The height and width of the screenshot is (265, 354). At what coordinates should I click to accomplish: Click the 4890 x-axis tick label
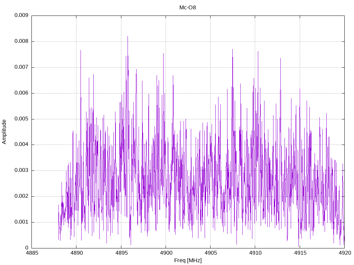[76, 253]
